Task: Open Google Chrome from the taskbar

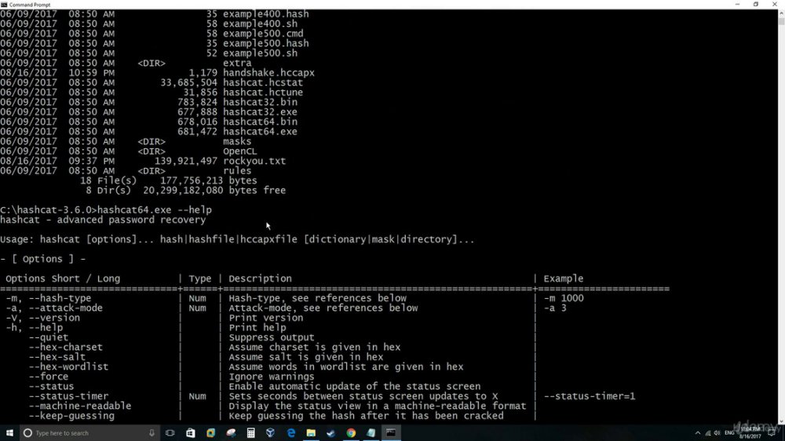Action: 351,433
